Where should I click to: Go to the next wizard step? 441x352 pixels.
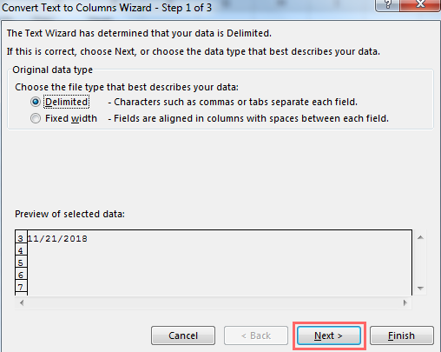tap(329, 335)
